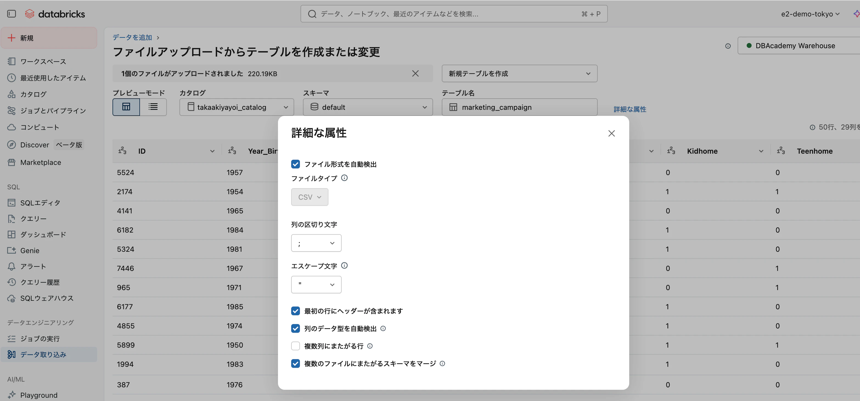Screen dimensions: 860x401
Task: Open the e2-demo-tokyo workspace switcher
Action: (x=810, y=14)
